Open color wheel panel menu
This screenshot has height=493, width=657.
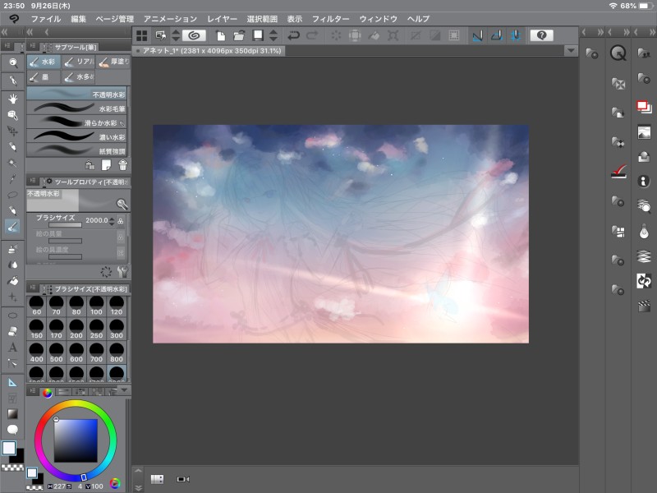point(33,391)
